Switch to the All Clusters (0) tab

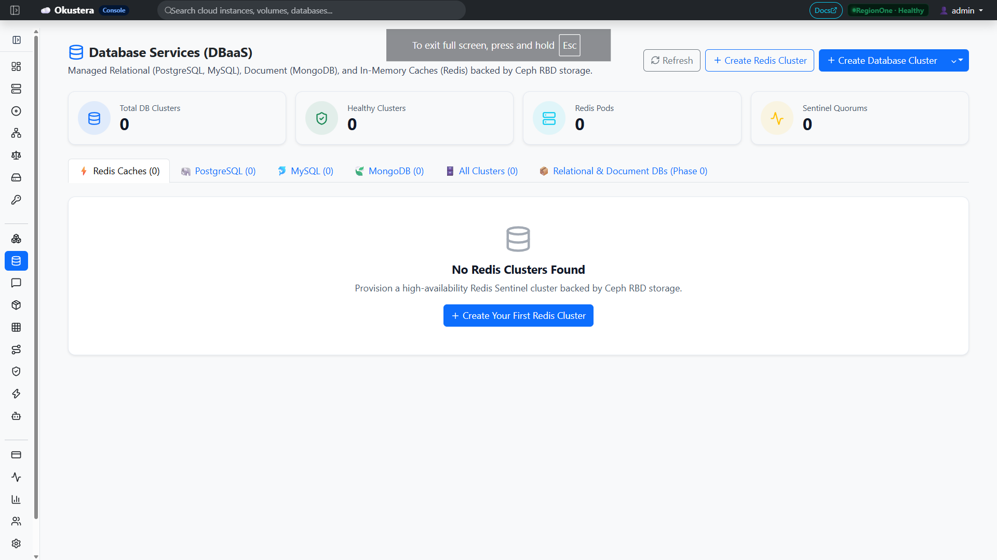click(482, 171)
